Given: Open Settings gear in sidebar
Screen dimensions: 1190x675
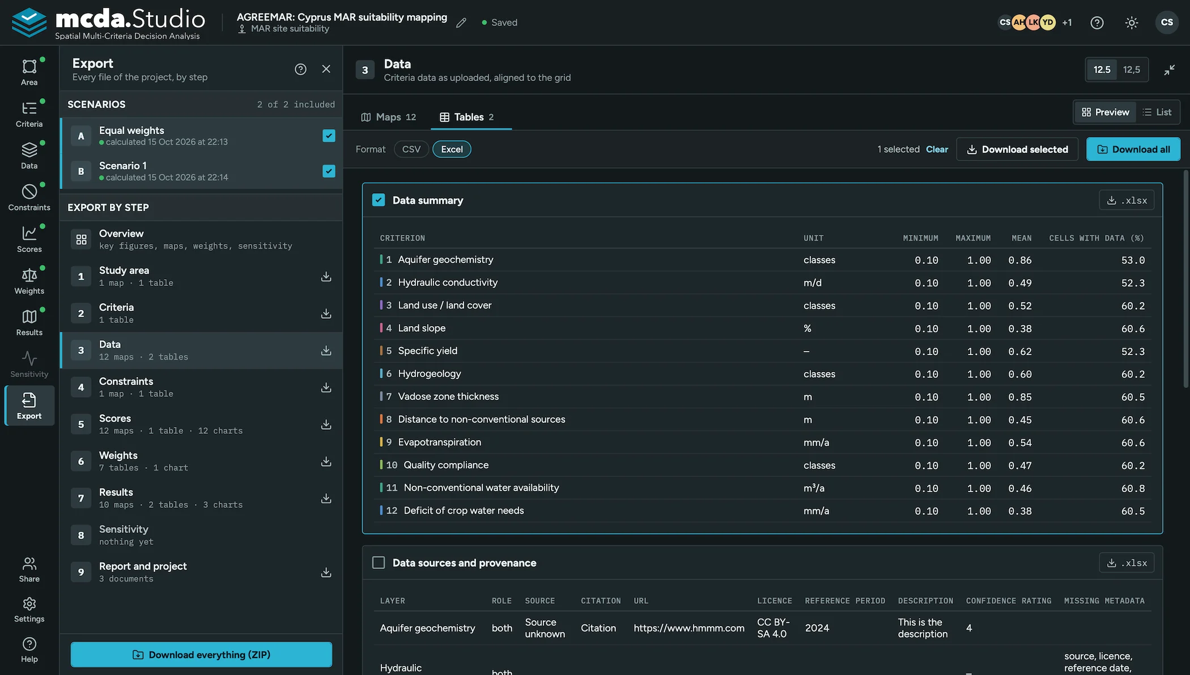Looking at the screenshot, I should 29,609.
